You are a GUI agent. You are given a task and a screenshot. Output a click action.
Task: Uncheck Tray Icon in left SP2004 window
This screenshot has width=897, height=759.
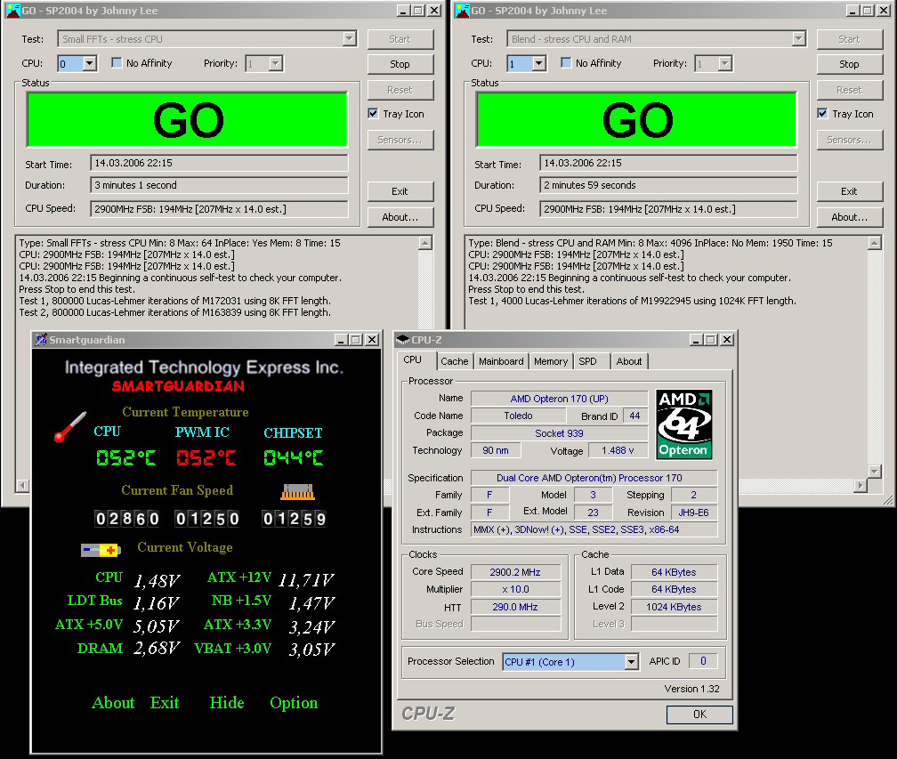(374, 113)
